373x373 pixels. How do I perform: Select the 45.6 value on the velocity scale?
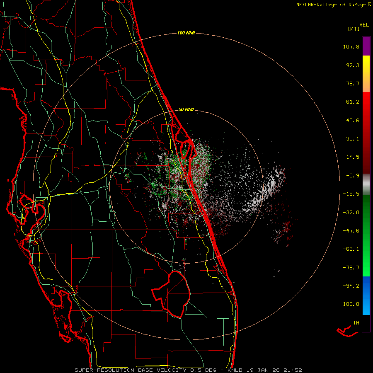[353, 120]
